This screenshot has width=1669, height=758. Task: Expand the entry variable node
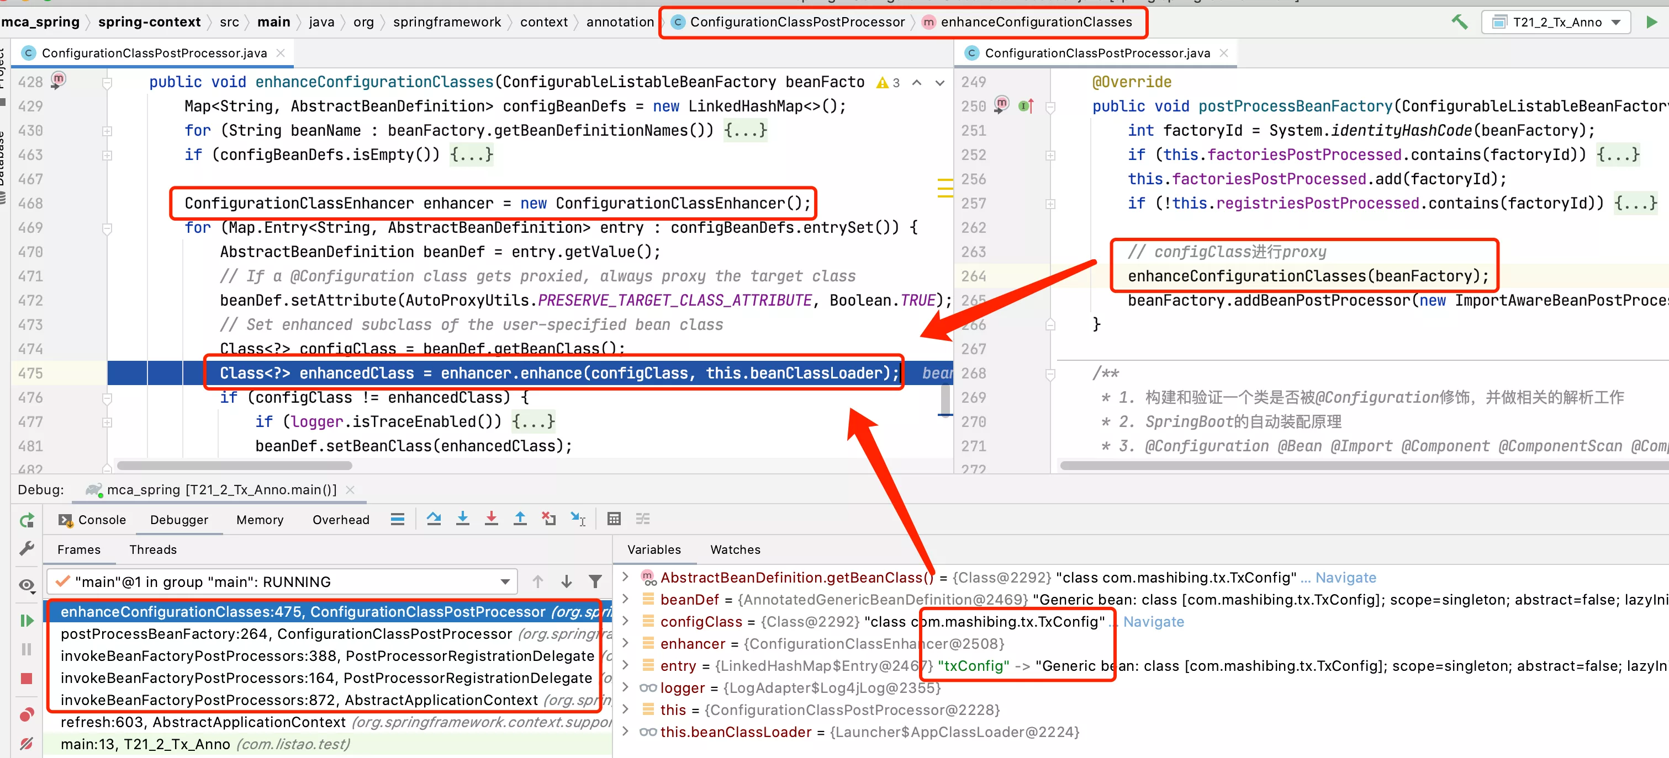[x=625, y=665]
